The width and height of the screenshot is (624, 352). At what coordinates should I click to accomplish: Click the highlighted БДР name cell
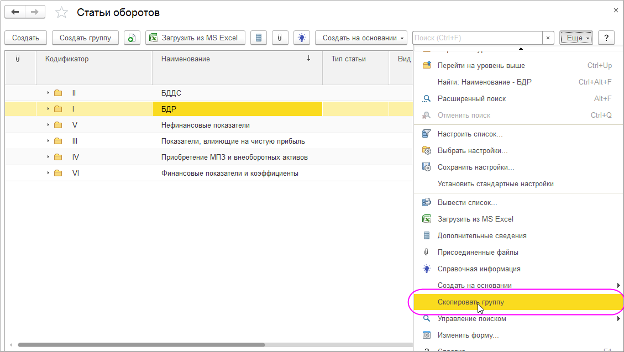pos(237,109)
